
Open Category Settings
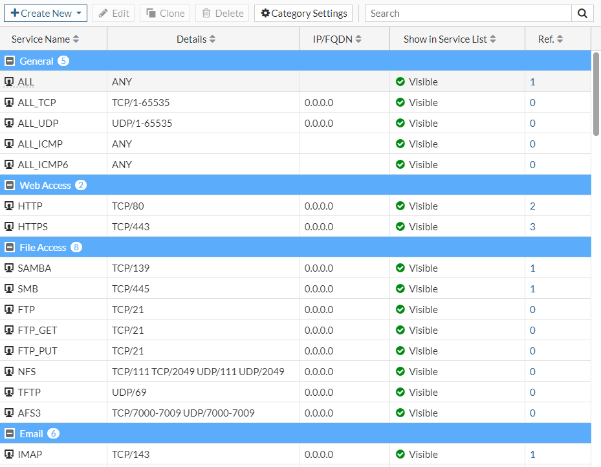coord(303,14)
